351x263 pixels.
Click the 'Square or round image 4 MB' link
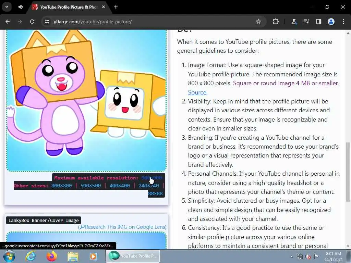tap(286, 83)
